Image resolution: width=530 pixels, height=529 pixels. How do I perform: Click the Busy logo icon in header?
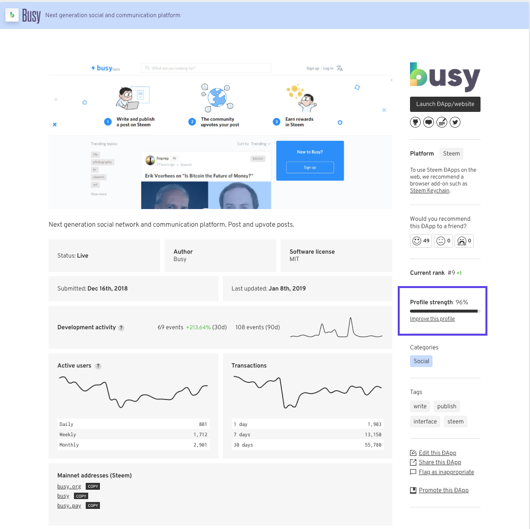coord(12,15)
